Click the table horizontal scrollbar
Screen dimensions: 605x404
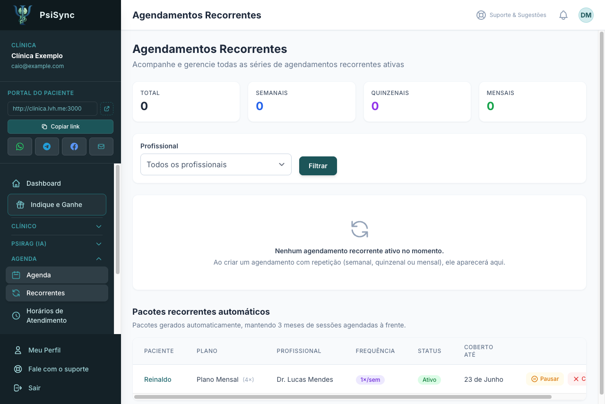coord(343,397)
